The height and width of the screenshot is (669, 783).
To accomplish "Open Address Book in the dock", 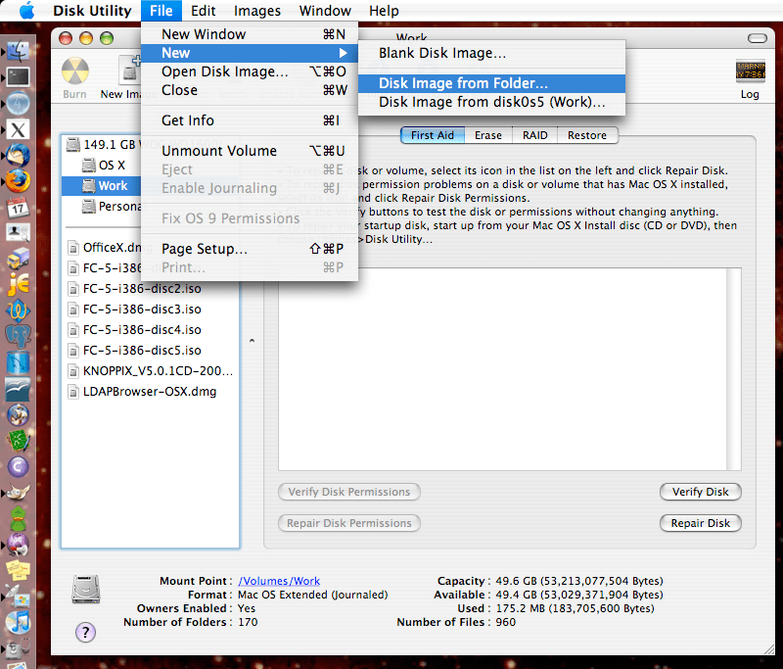I will coord(18,233).
